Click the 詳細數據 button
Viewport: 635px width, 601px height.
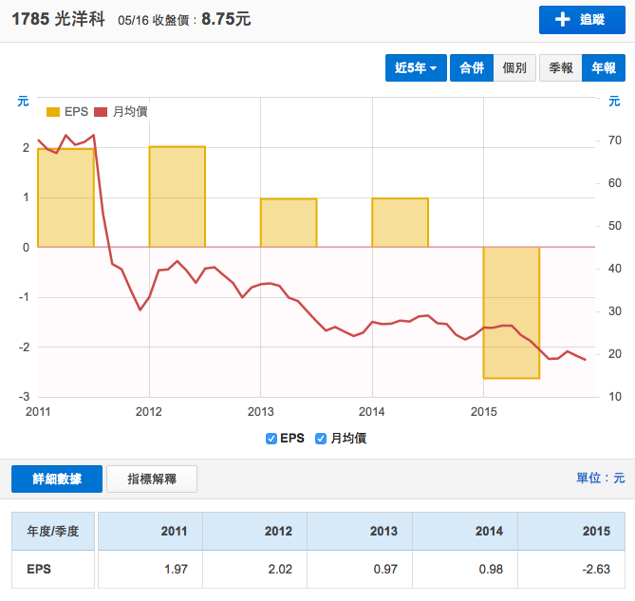tap(56, 479)
